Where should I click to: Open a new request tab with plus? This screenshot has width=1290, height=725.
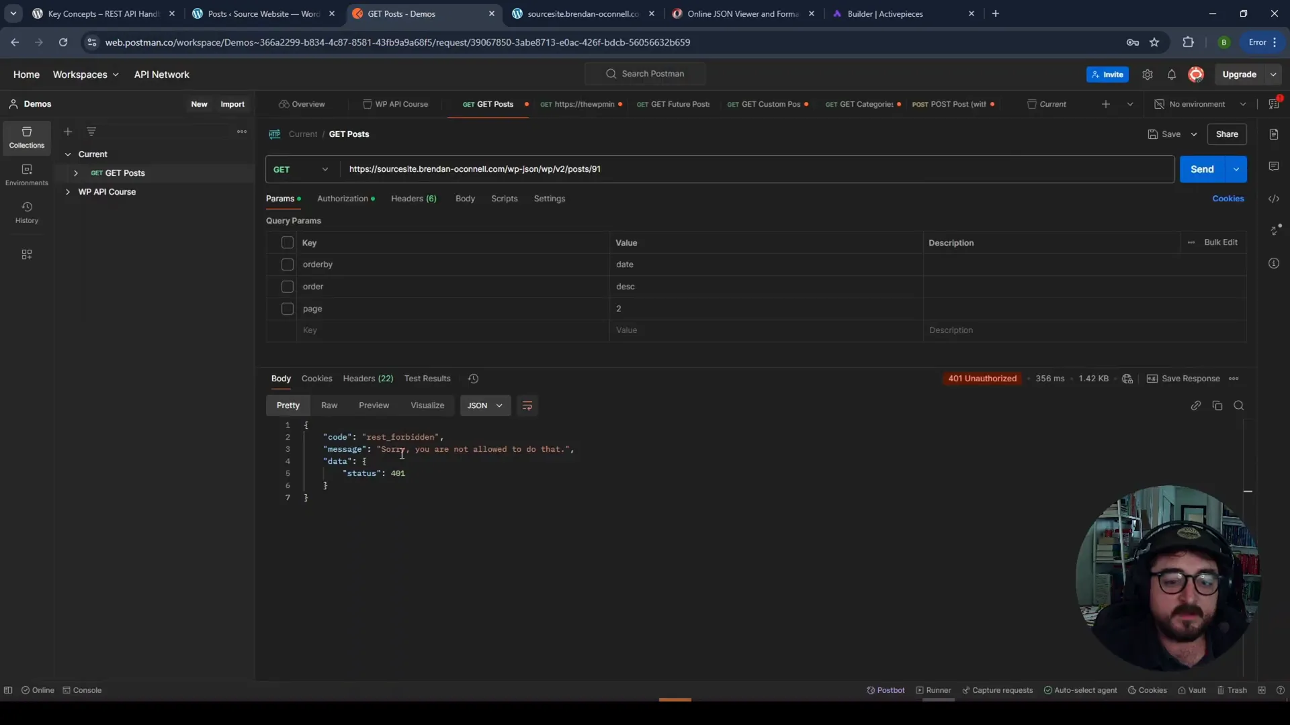coord(1106,104)
